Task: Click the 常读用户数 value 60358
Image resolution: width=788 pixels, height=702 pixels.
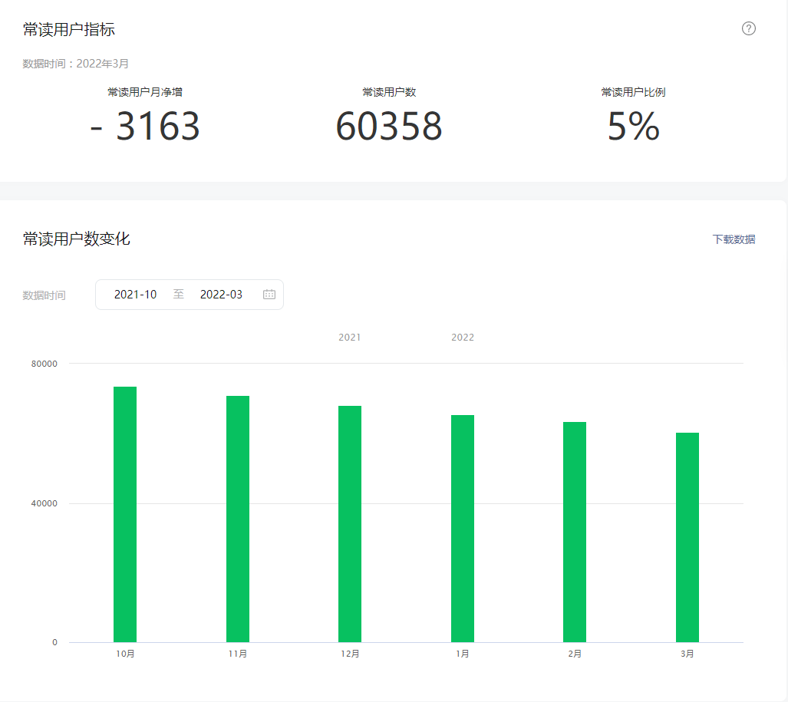Action: [389, 127]
